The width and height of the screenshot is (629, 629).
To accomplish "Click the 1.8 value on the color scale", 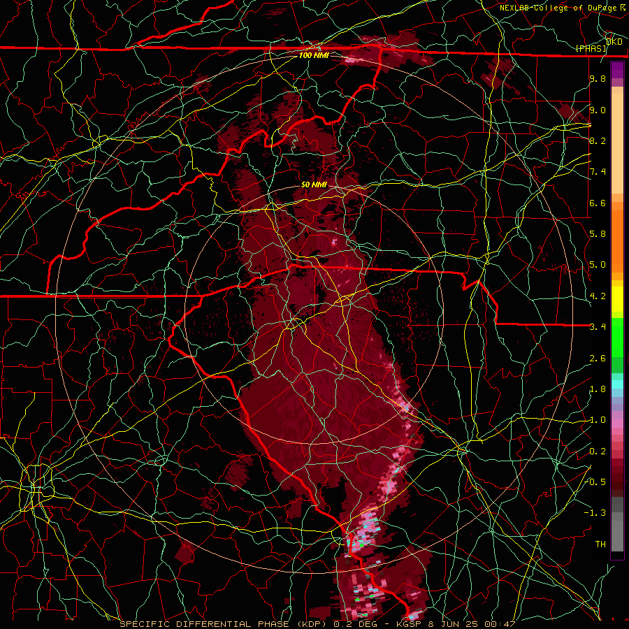I will (x=598, y=389).
